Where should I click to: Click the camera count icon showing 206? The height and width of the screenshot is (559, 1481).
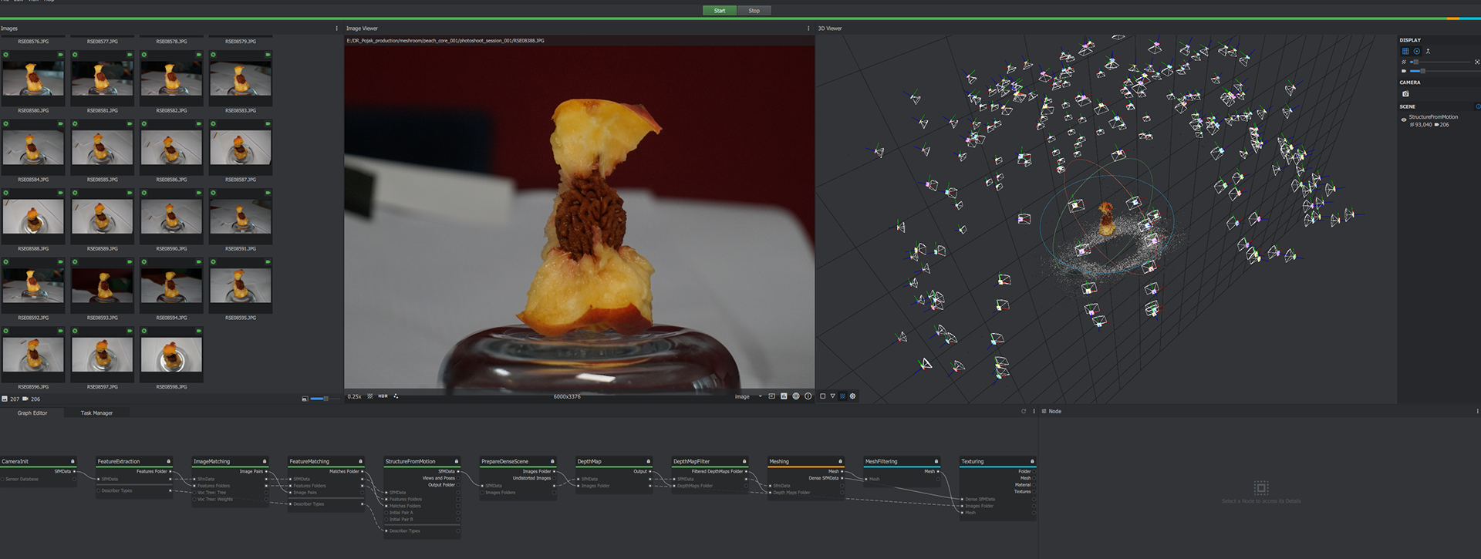tap(25, 399)
